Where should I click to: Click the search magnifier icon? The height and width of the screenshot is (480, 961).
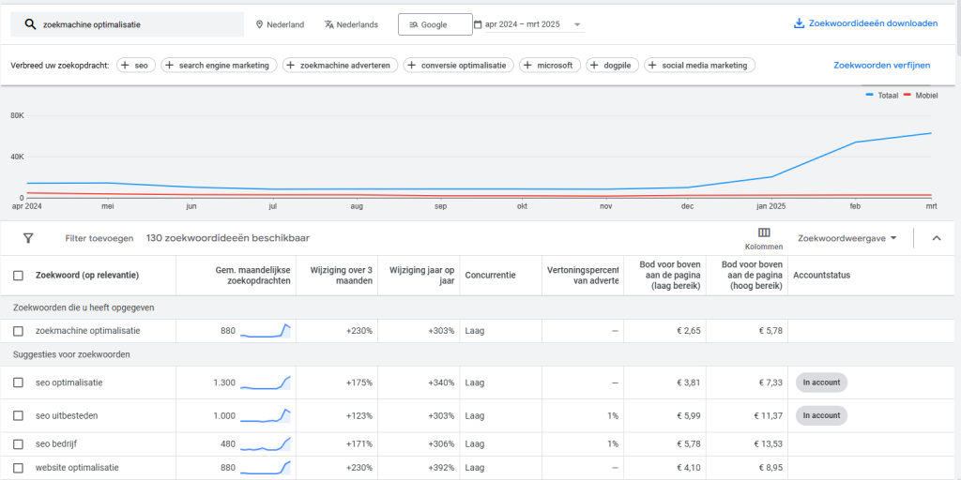30,24
